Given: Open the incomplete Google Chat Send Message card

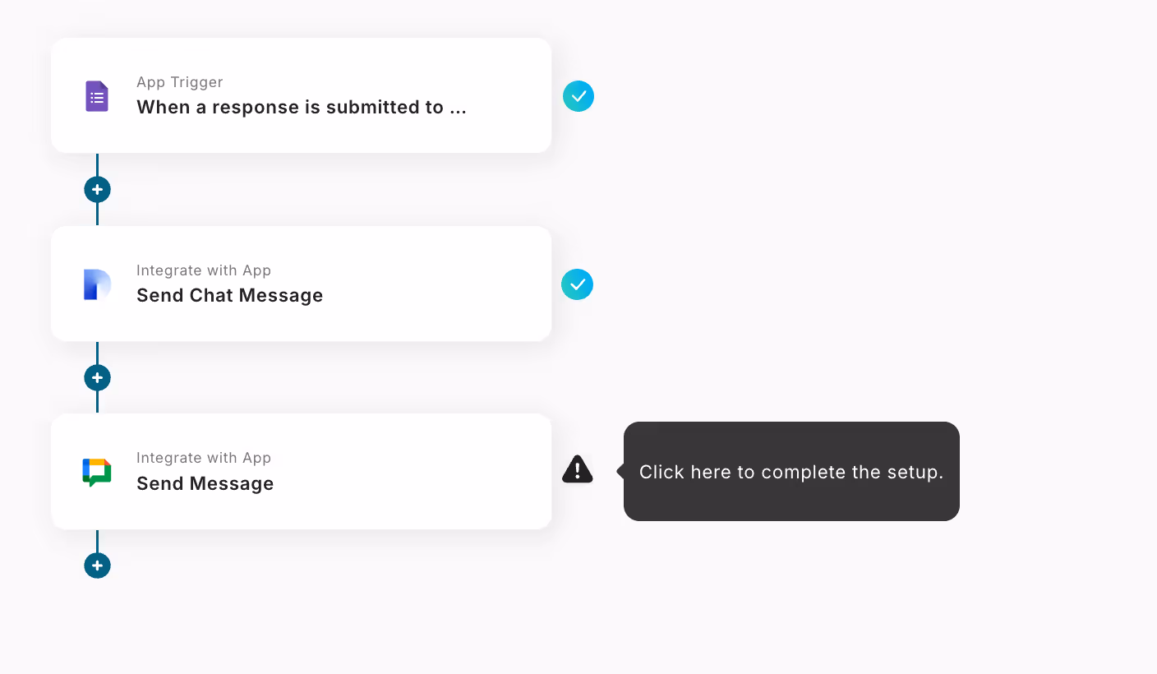Looking at the screenshot, I should coord(301,471).
